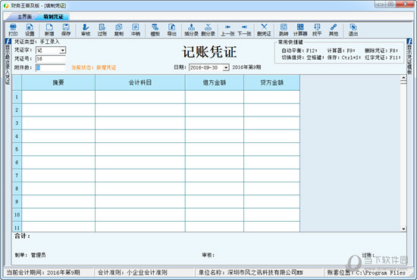Open the 模板 (Template) tool

point(155,30)
